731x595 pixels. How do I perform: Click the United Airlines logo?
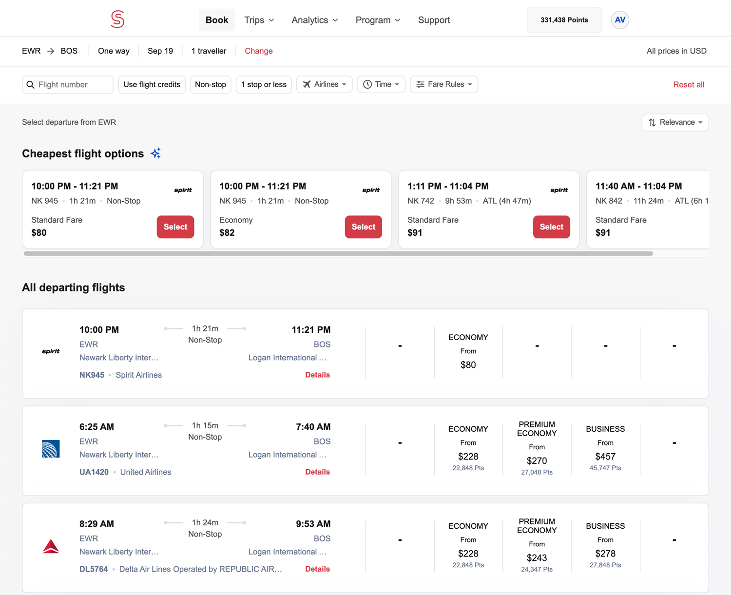51,449
